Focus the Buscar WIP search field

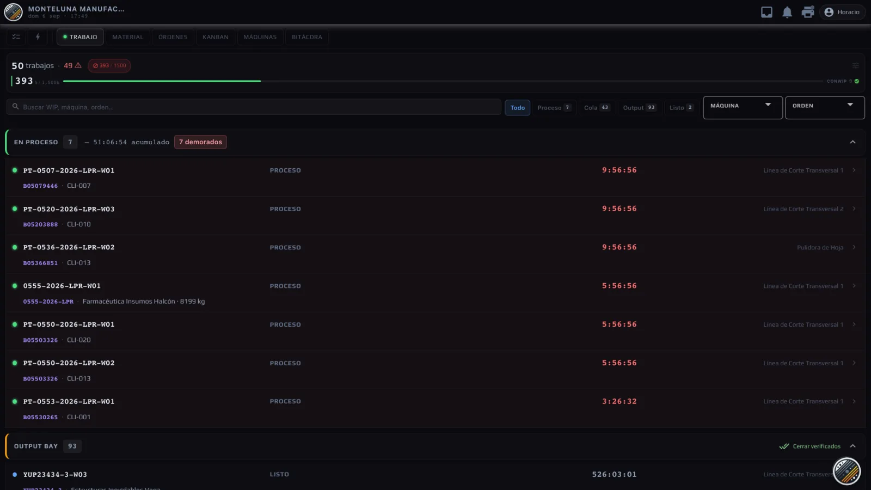coord(254,107)
